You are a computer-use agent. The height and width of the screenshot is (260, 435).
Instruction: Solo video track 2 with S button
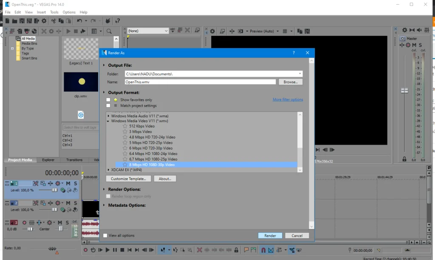coord(76,203)
